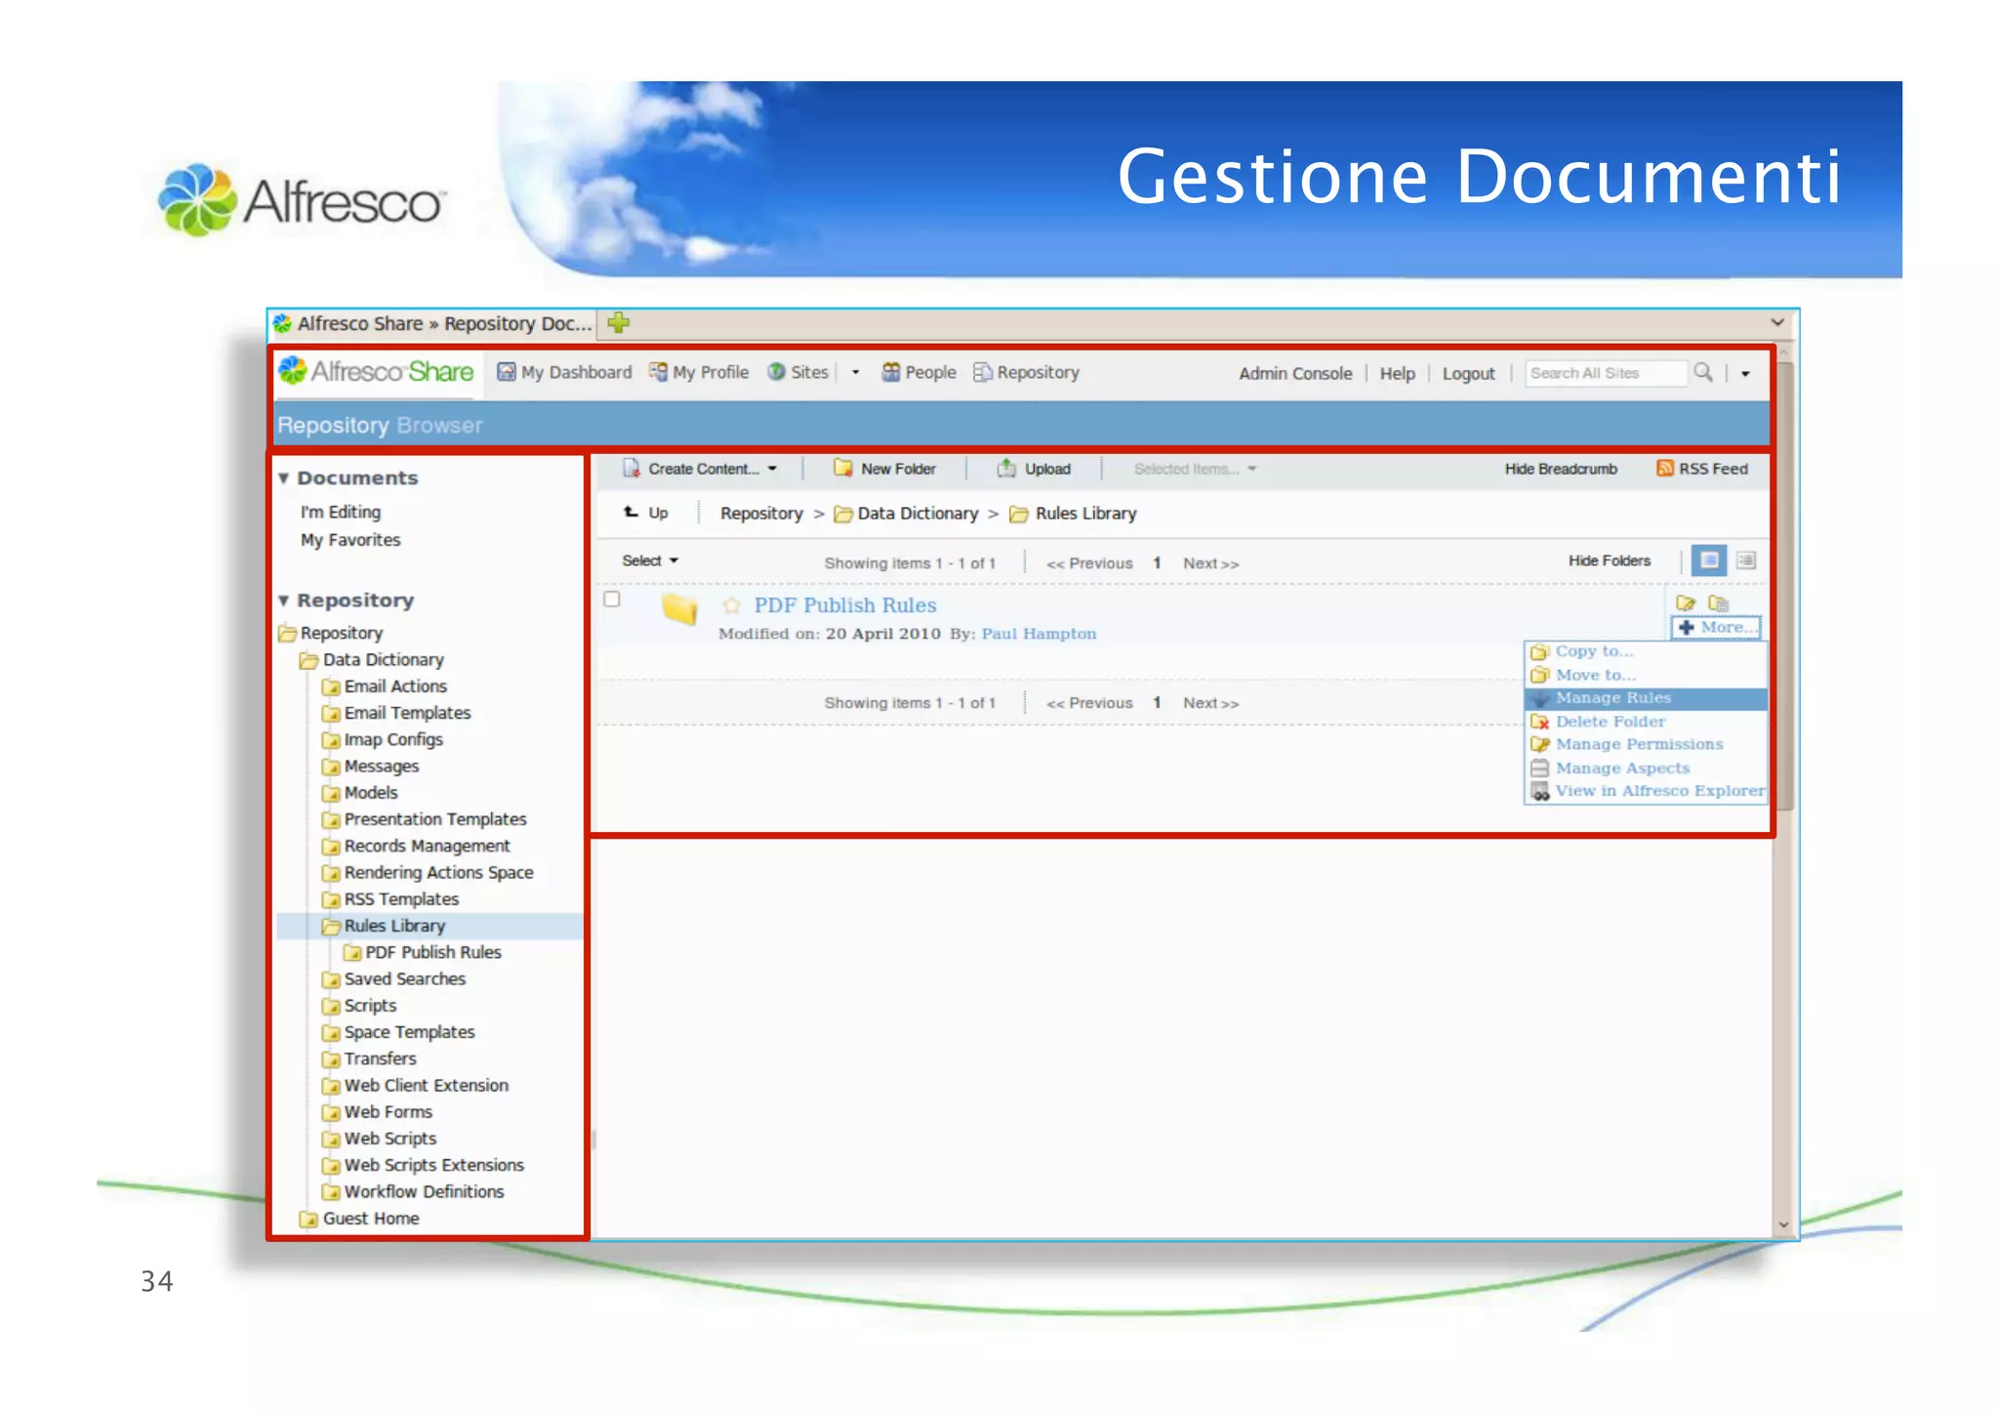Open the More actions menu

click(1717, 627)
